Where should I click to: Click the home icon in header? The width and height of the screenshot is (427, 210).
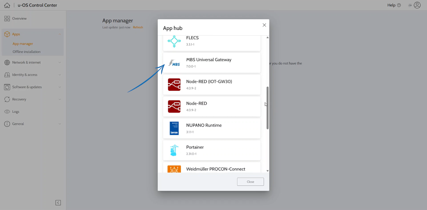coord(7,5)
